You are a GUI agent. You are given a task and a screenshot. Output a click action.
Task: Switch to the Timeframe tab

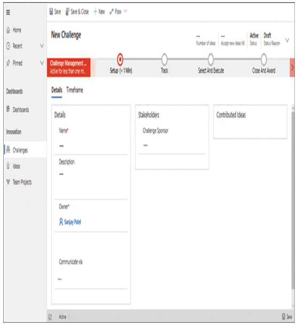point(75,90)
